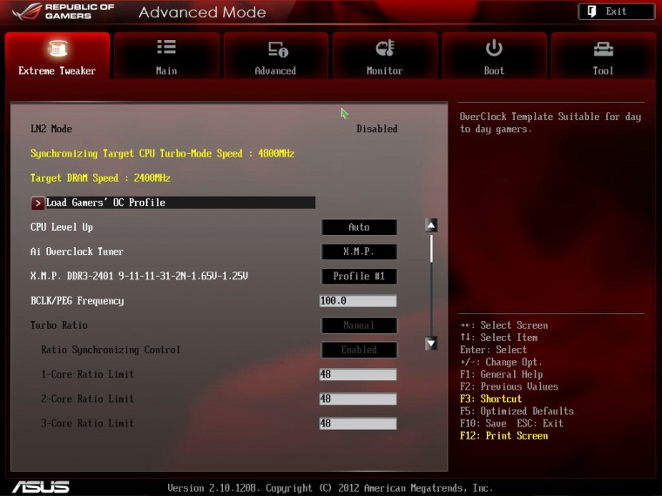
Task: Click the Main list icon
Action: [x=166, y=47]
